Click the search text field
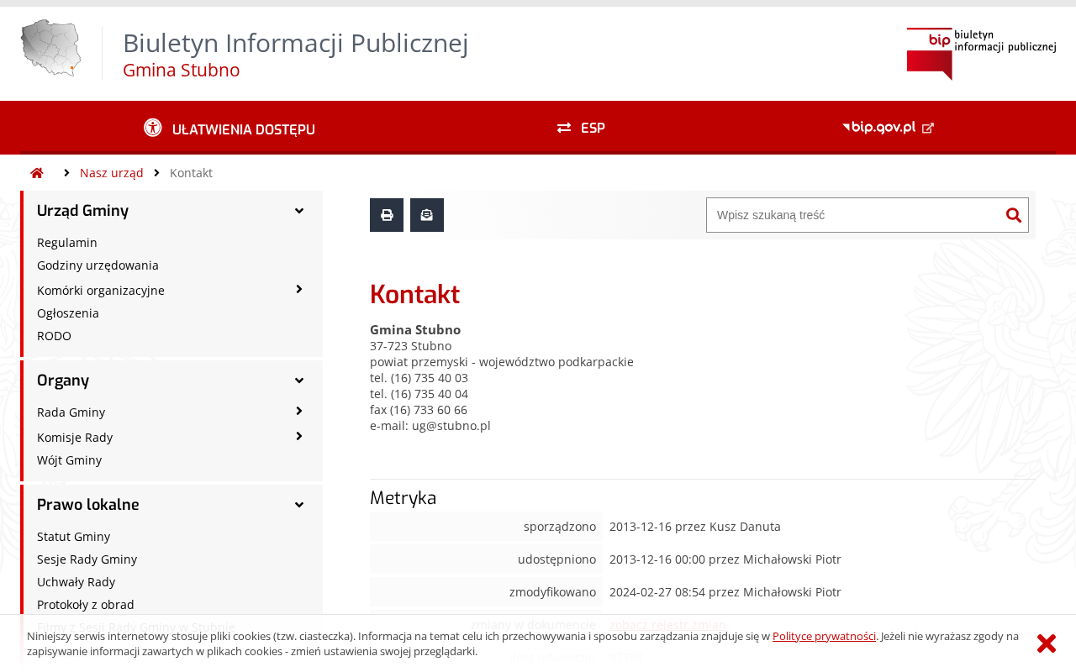Screen dimensions: 1076x672 click(x=854, y=215)
